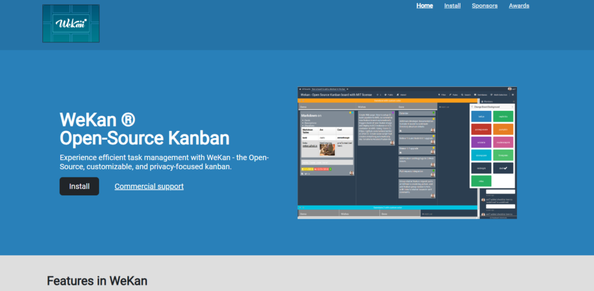Pick the relax green background swatch
Viewport: 594px width, 291px height.
[481, 181]
